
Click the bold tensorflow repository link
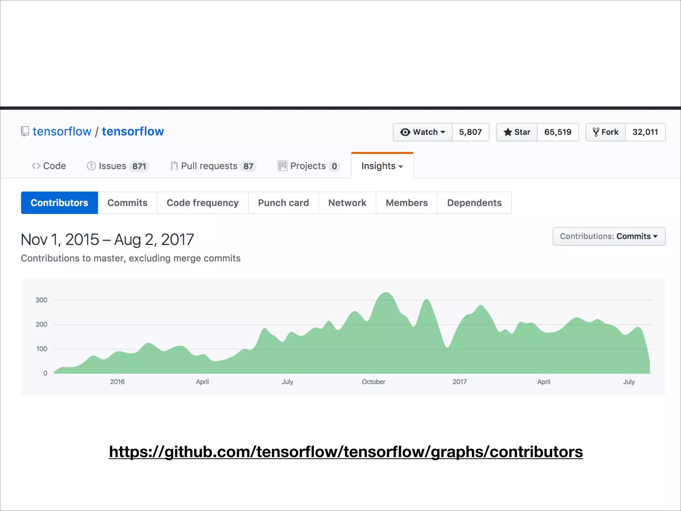(x=133, y=131)
